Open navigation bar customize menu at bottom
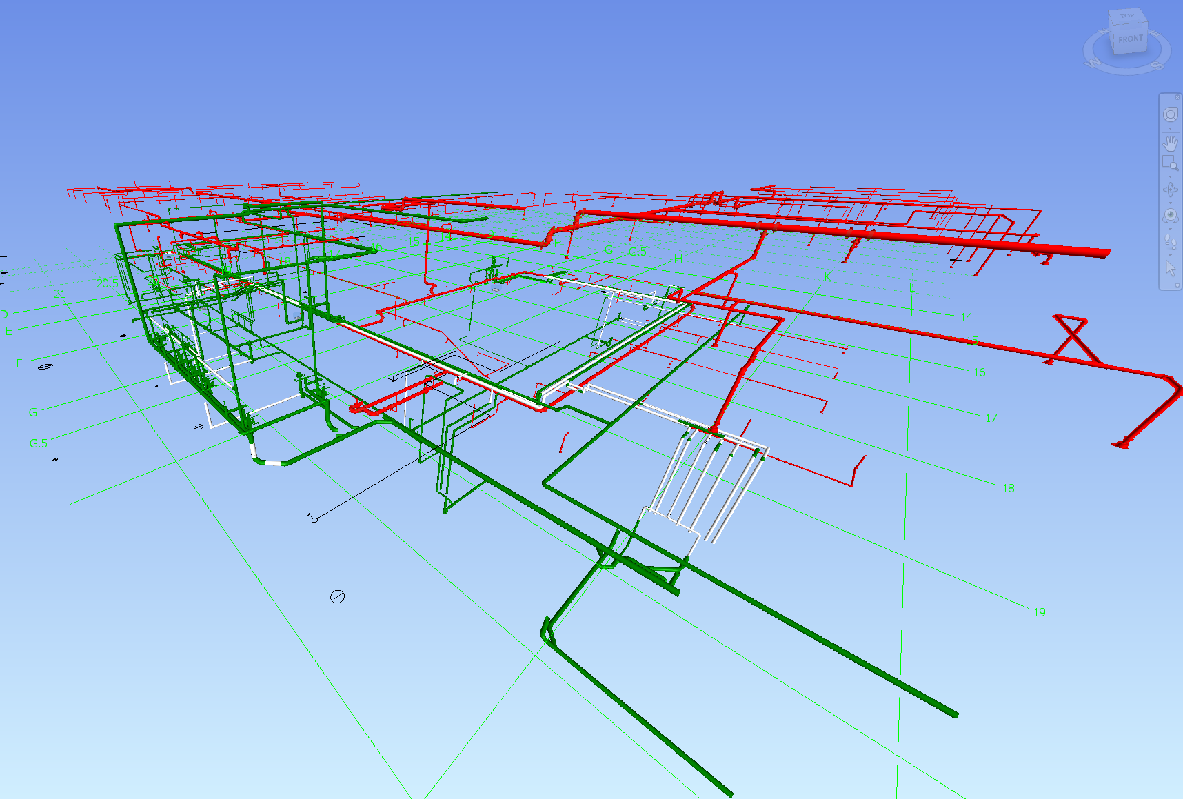The image size is (1183, 799). pyautogui.click(x=1177, y=285)
